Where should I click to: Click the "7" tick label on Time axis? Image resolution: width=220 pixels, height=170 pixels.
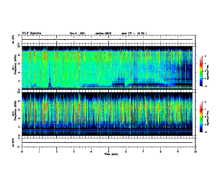coord(143,152)
